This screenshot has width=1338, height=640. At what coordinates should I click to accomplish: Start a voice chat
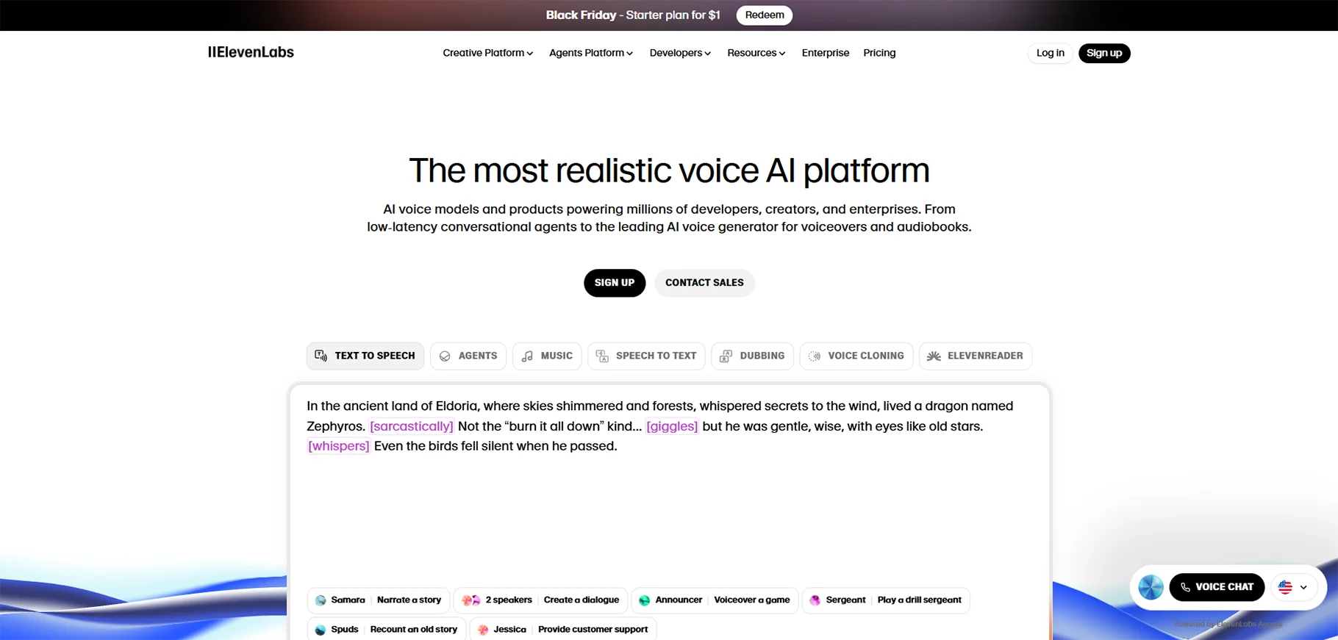[1217, 587]
